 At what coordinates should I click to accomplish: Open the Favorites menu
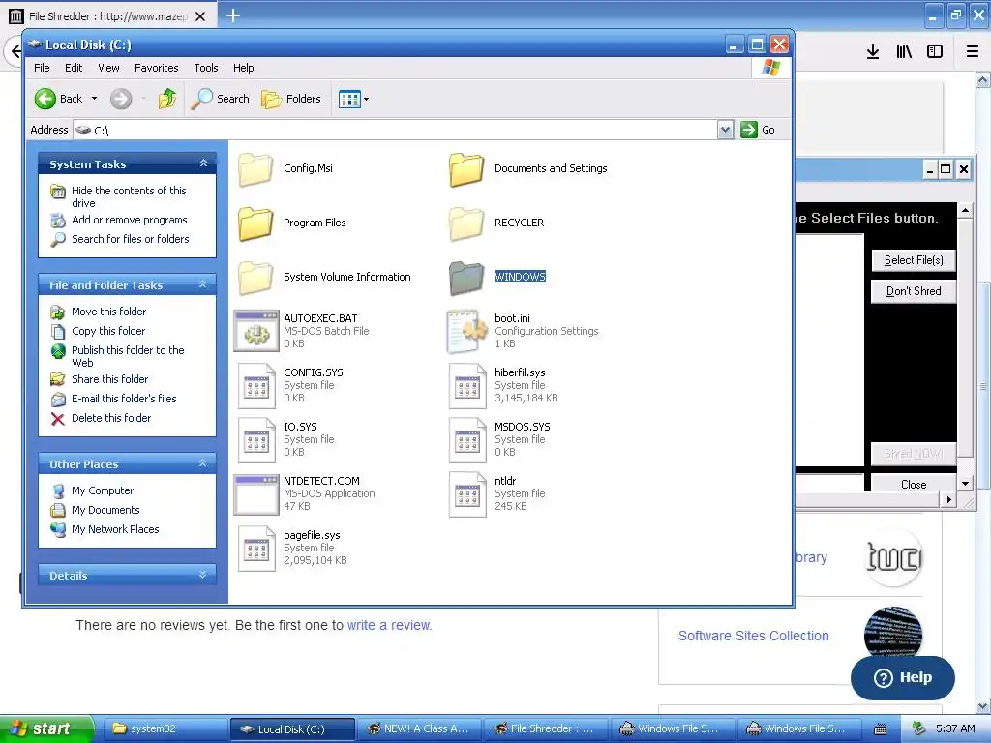coord(156,68)
